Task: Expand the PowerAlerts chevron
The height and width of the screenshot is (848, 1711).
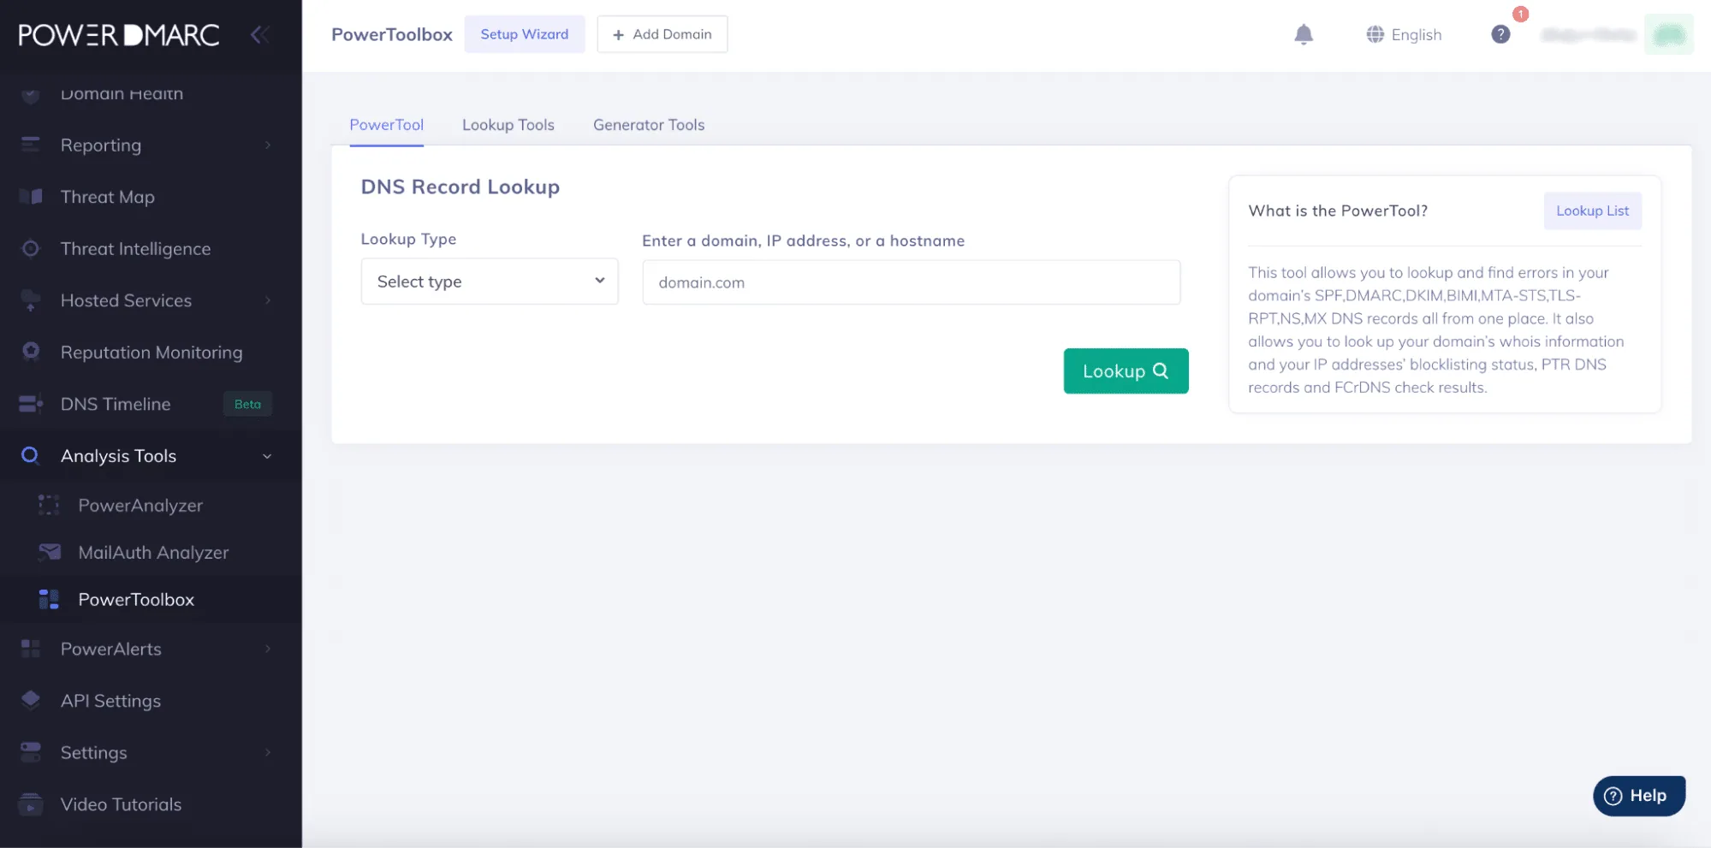Action: (x=268, y=649)
